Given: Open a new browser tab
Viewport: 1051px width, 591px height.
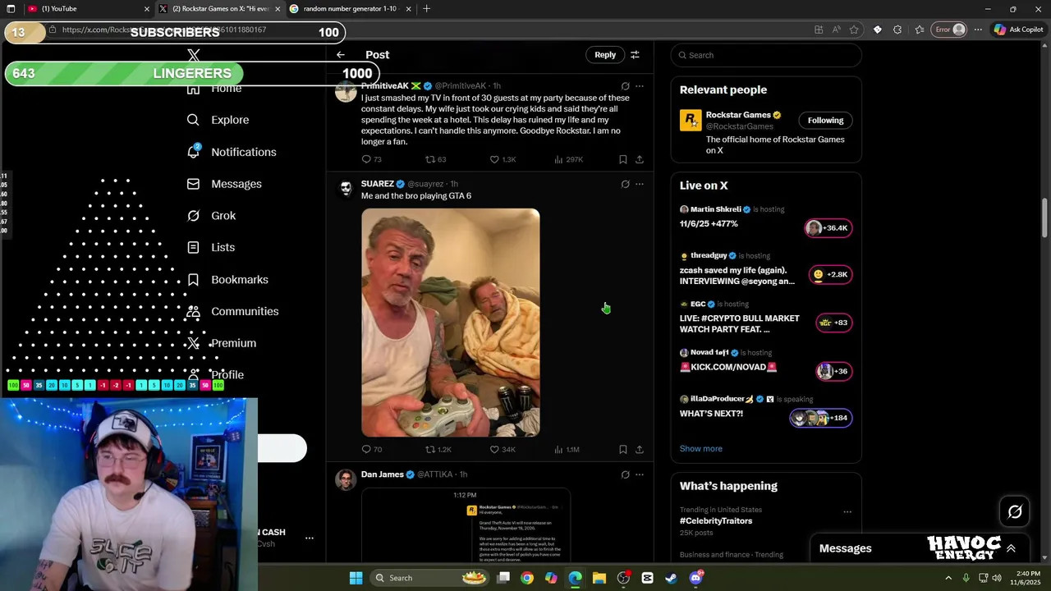Looking at the screenshot, I should (x=426, y=9).
